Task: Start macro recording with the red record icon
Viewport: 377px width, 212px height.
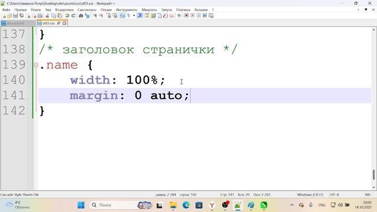Action: pyautogui.click(x=186, y=16)
